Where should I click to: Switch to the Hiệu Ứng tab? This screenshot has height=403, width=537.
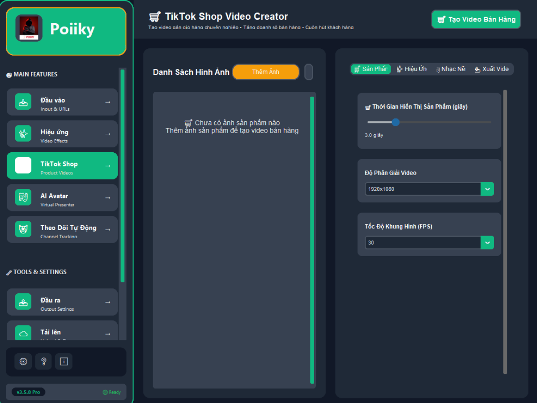[x=412, y=69]
